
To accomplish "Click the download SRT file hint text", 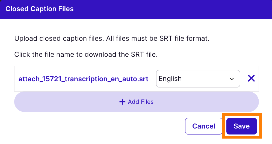I will coord(86,54).
